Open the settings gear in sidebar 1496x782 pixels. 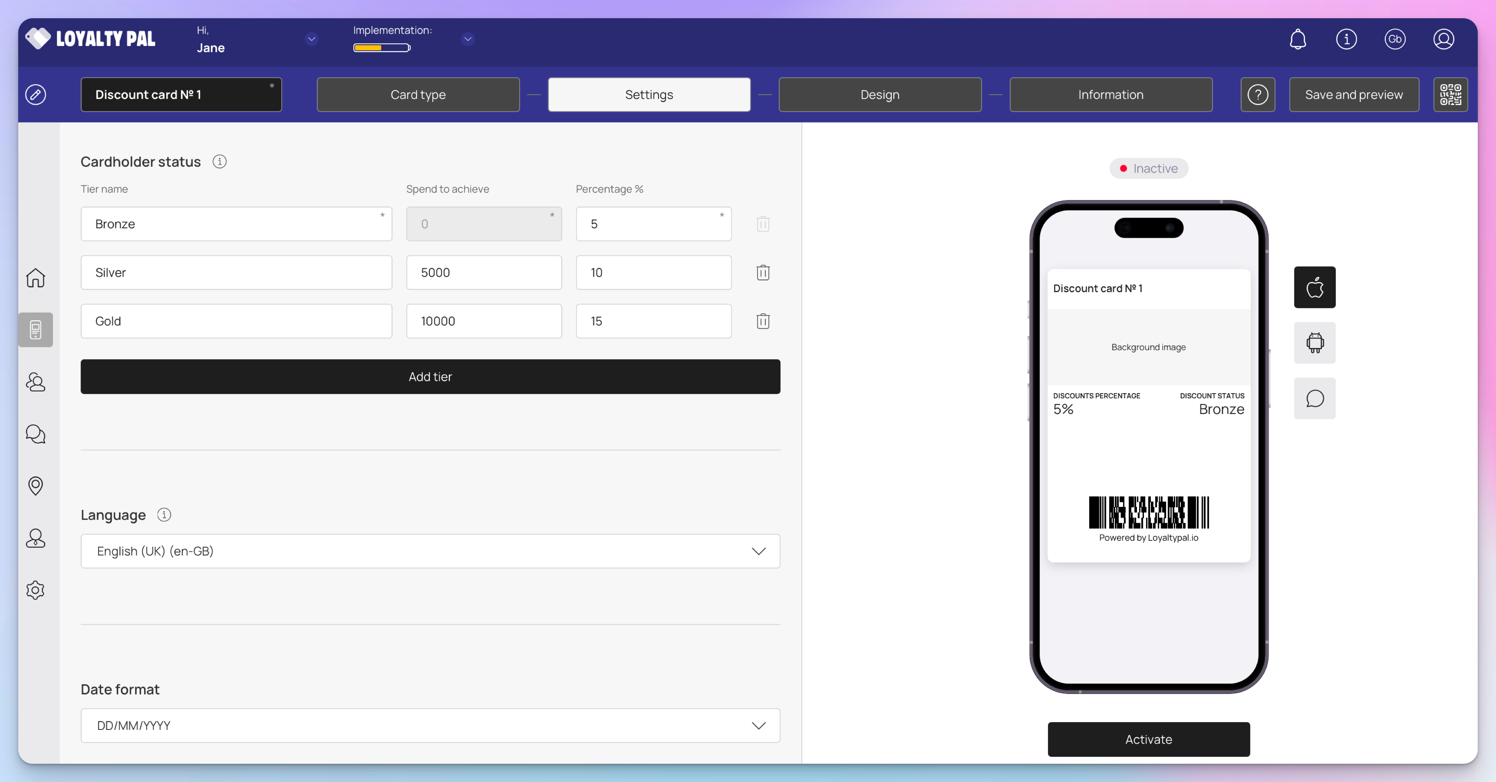click(x=35, y=590)
